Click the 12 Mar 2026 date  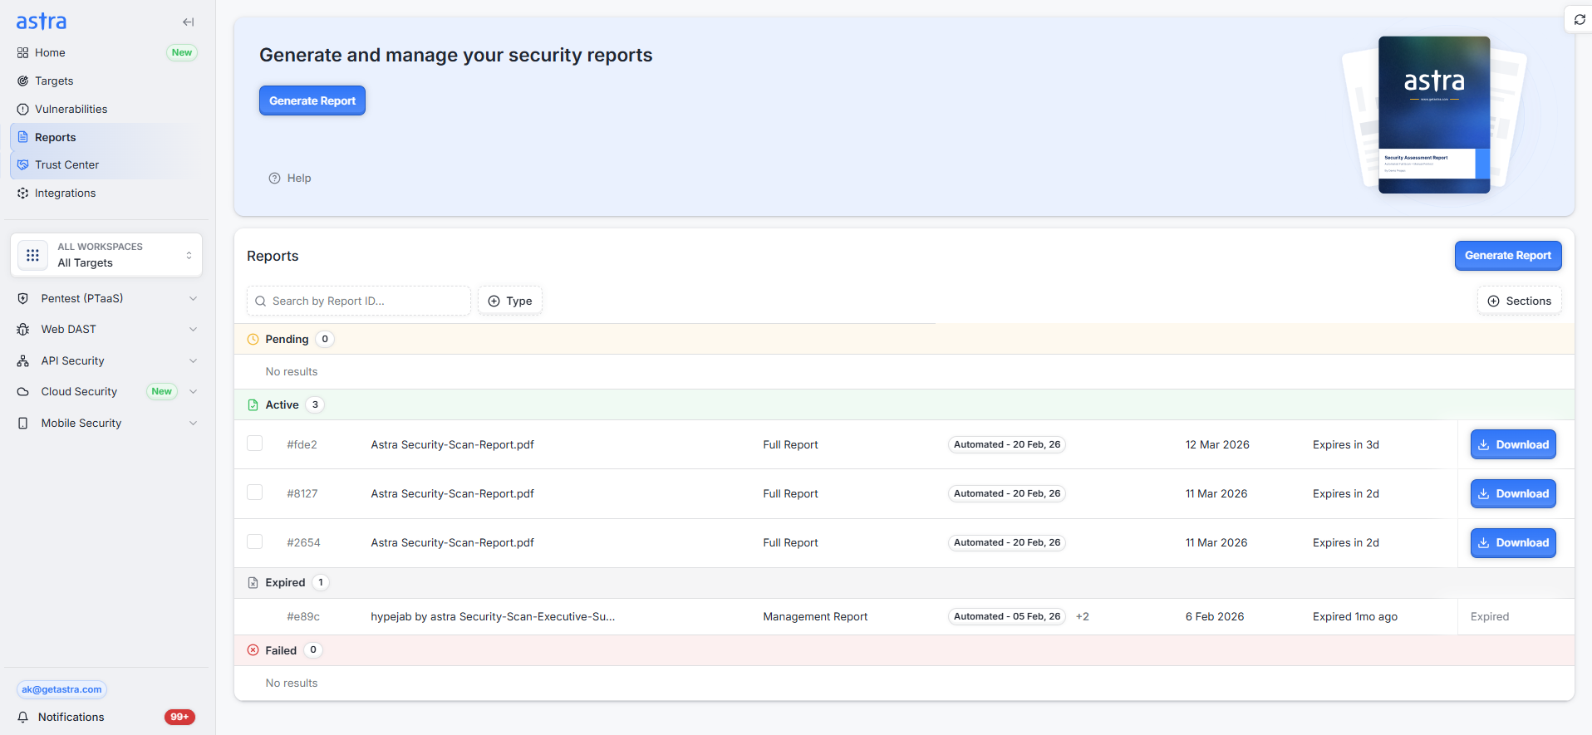click(x=1217, y=444)
